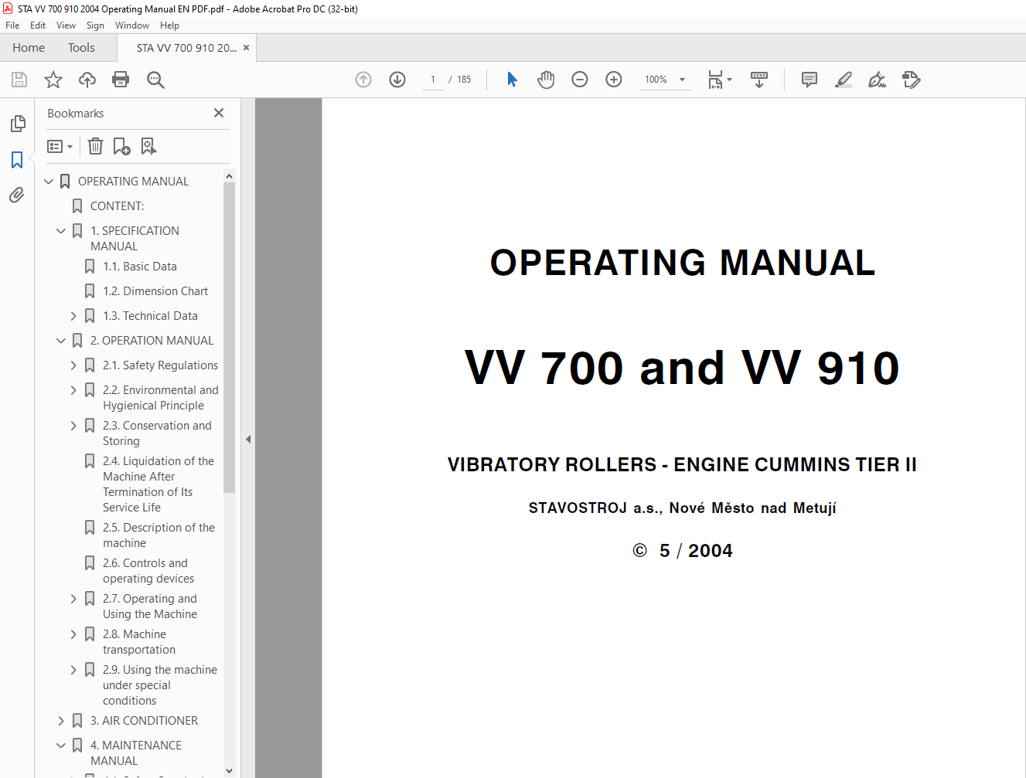The height and width of the screenshot is (778, 1026).
Task: Click the page number input field
Action: tap(433, 80)
